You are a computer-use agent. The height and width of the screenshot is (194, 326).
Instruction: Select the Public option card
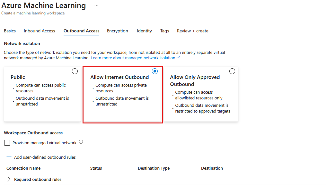coord(42,94)
